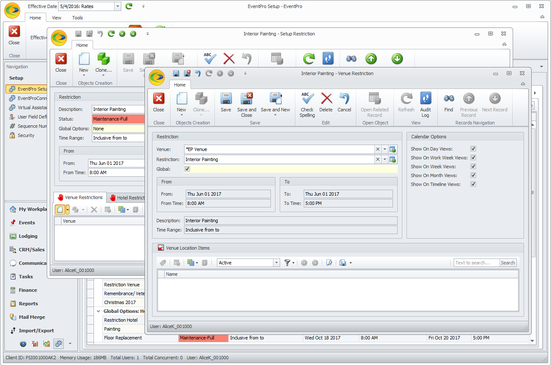This screenshot has width=551, height=366.
Task: Switch to the View tab in EventPro Setup
Action: [56, 18]
